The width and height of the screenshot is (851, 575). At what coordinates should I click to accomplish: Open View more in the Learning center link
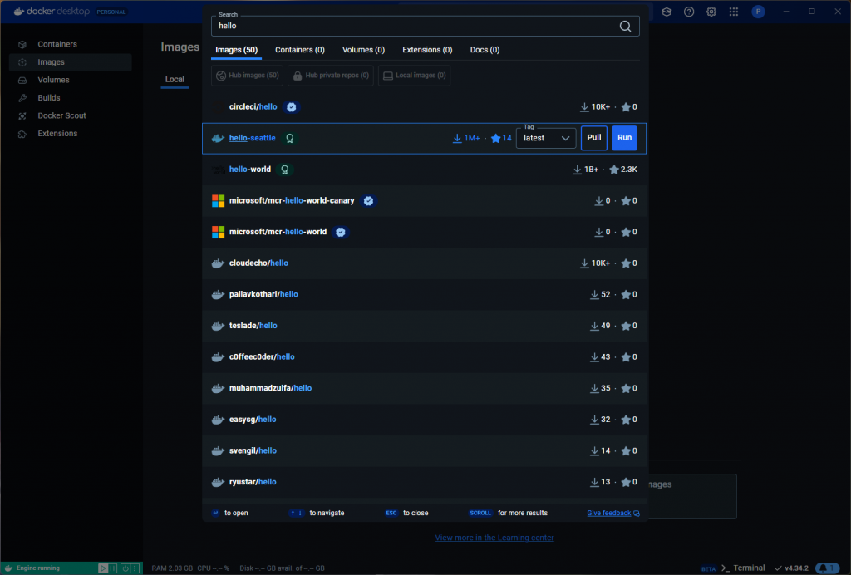pos(494,538)
